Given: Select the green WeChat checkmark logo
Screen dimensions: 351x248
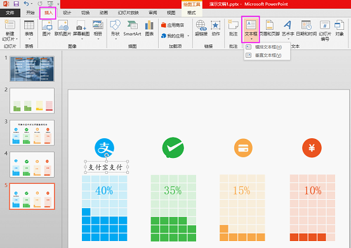Looking at the screenshot, I should [x=173, y=148].
